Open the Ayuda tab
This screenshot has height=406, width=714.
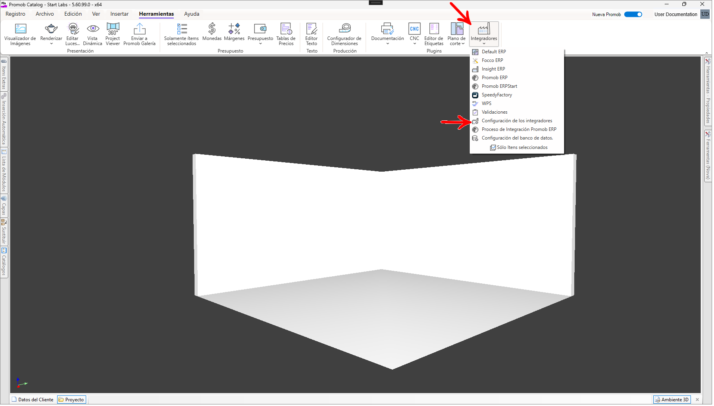(x=191, y=14)
